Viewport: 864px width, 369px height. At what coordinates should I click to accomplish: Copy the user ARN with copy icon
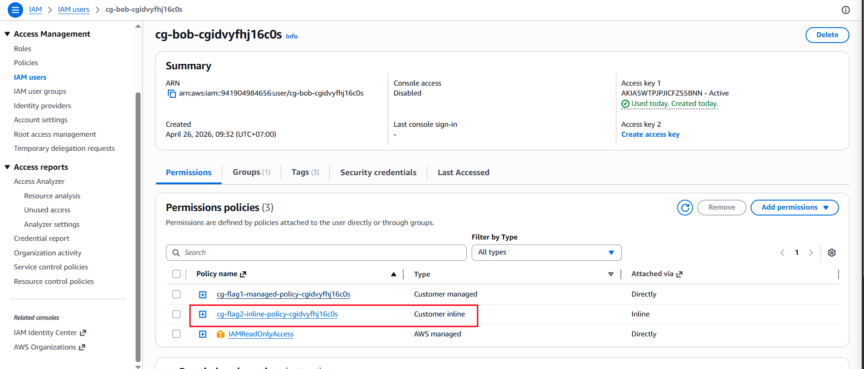tap(172, 94)
